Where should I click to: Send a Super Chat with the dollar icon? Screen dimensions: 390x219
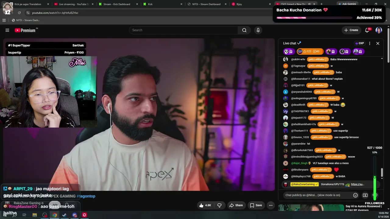point(365,195)
